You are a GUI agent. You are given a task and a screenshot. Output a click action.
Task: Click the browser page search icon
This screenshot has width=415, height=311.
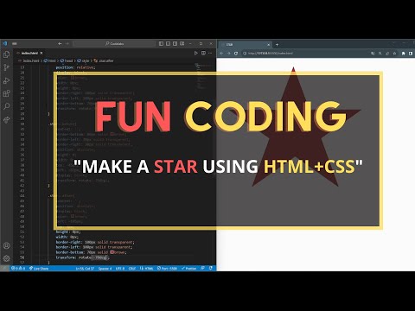coord(373,54)
